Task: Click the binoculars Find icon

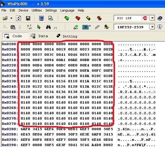Action: point(48,27)
